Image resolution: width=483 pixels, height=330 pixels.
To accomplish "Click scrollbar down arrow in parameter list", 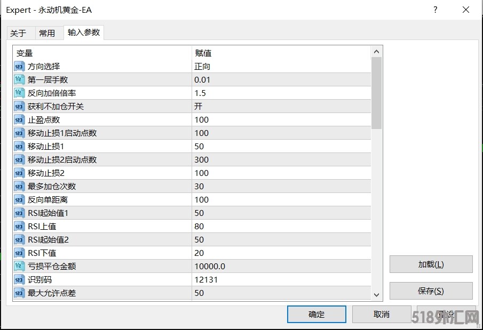I will coord(376,295).
